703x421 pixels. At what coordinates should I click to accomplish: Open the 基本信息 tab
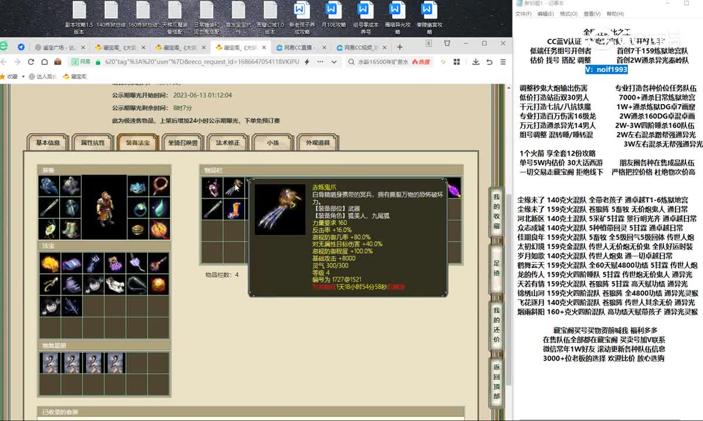point(48,142)
